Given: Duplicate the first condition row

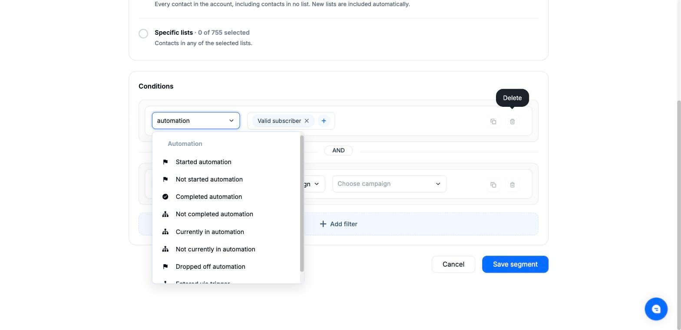Looking at the screenshot, I should click(493, 122).
